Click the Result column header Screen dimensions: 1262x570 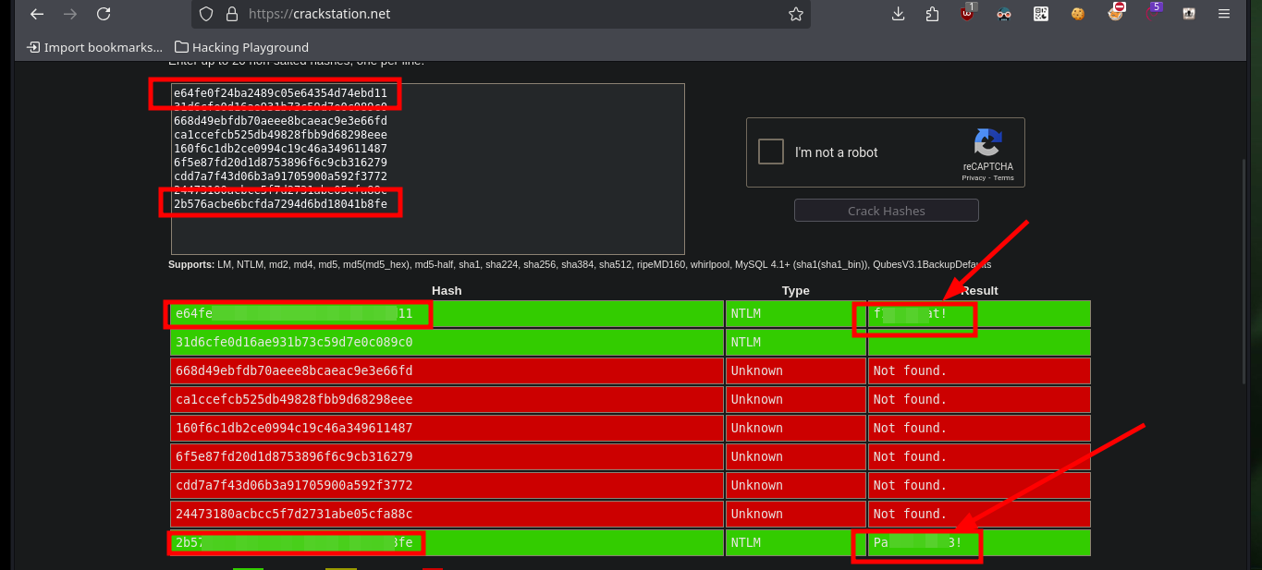979,290
